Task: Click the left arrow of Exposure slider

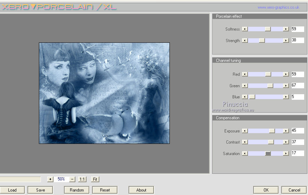Action: pyautogui.click(x=245, y=131)
